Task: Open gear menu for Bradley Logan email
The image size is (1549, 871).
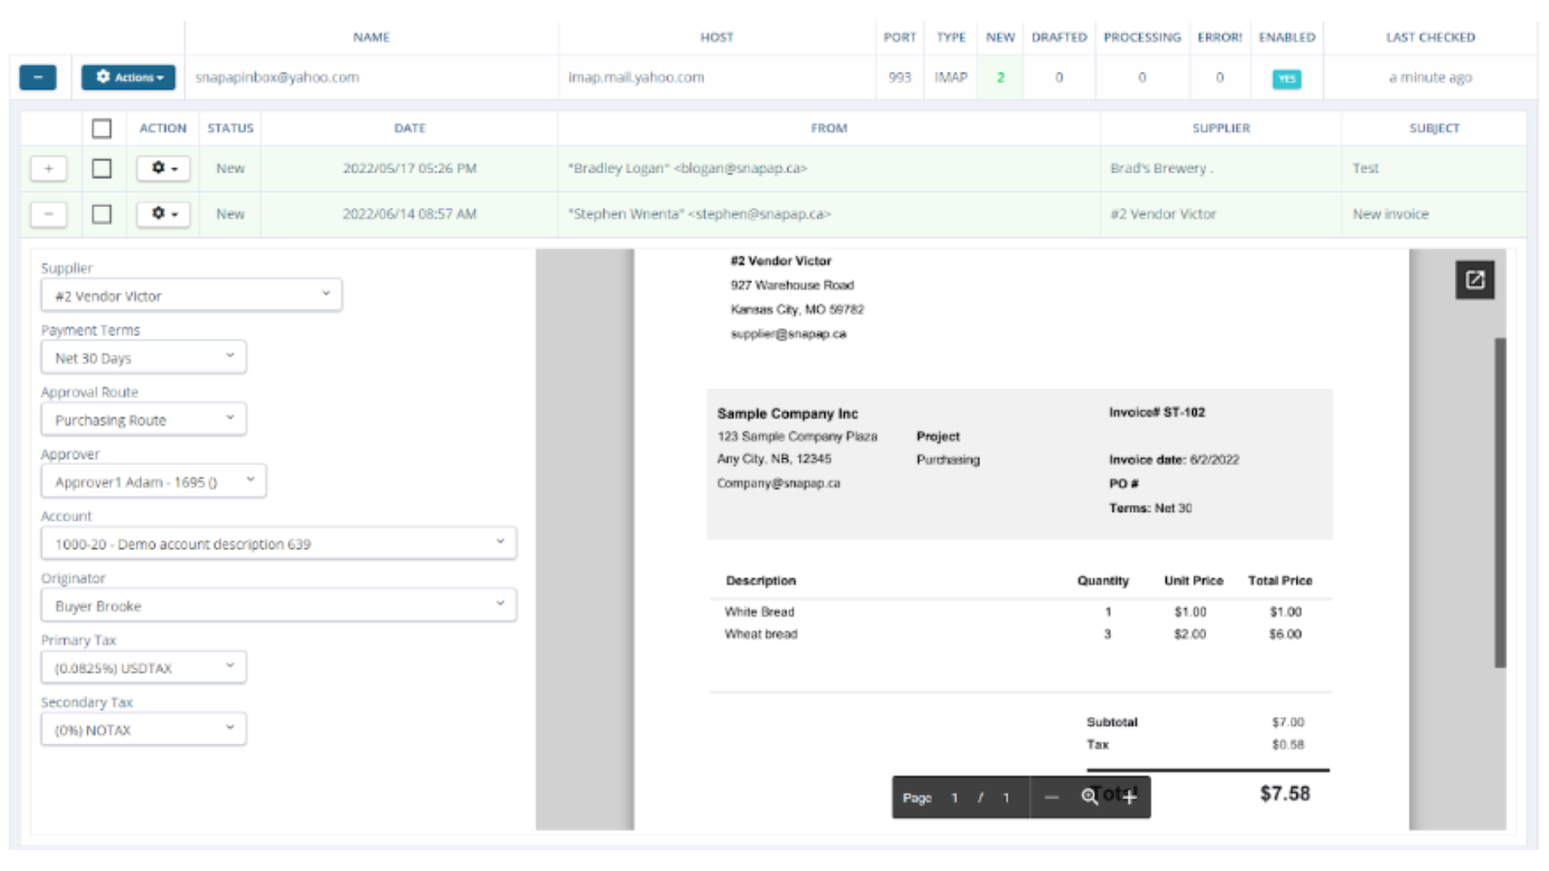Action: tap(163, 169)
